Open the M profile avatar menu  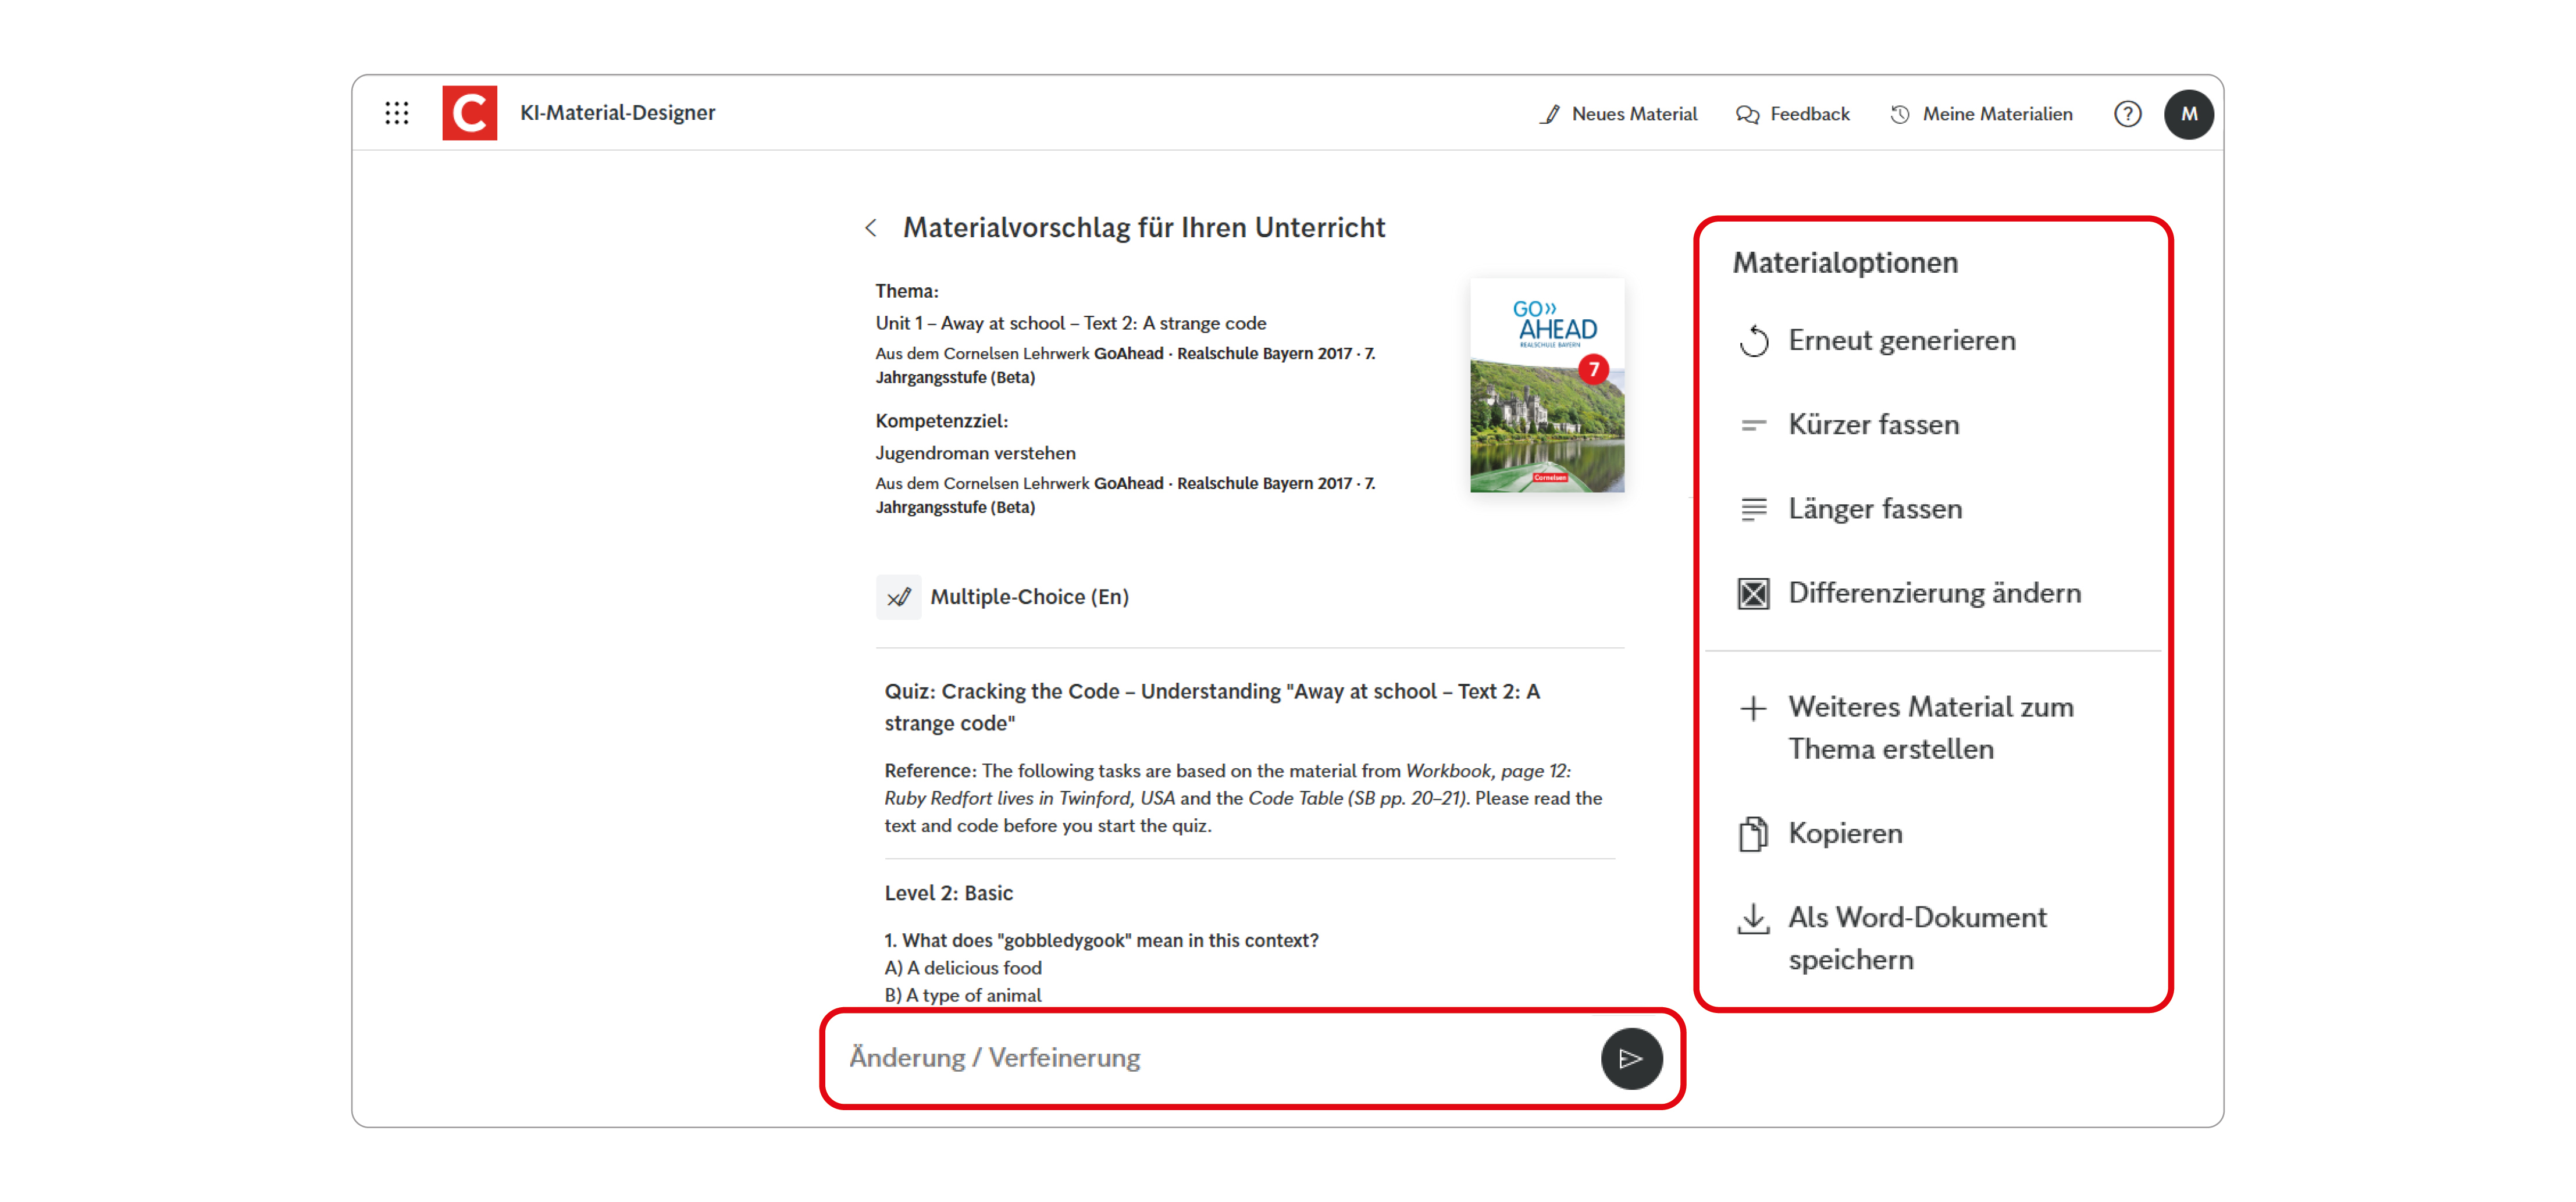(2190, 114)
